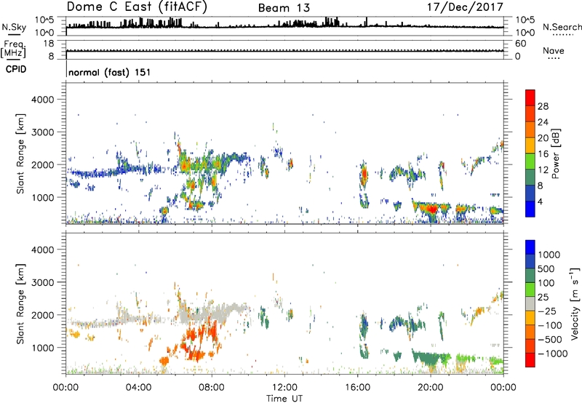The image size is (582, 403).
Task: Click the 'N.Sky' axis label
Action: (x=14, y=27)
